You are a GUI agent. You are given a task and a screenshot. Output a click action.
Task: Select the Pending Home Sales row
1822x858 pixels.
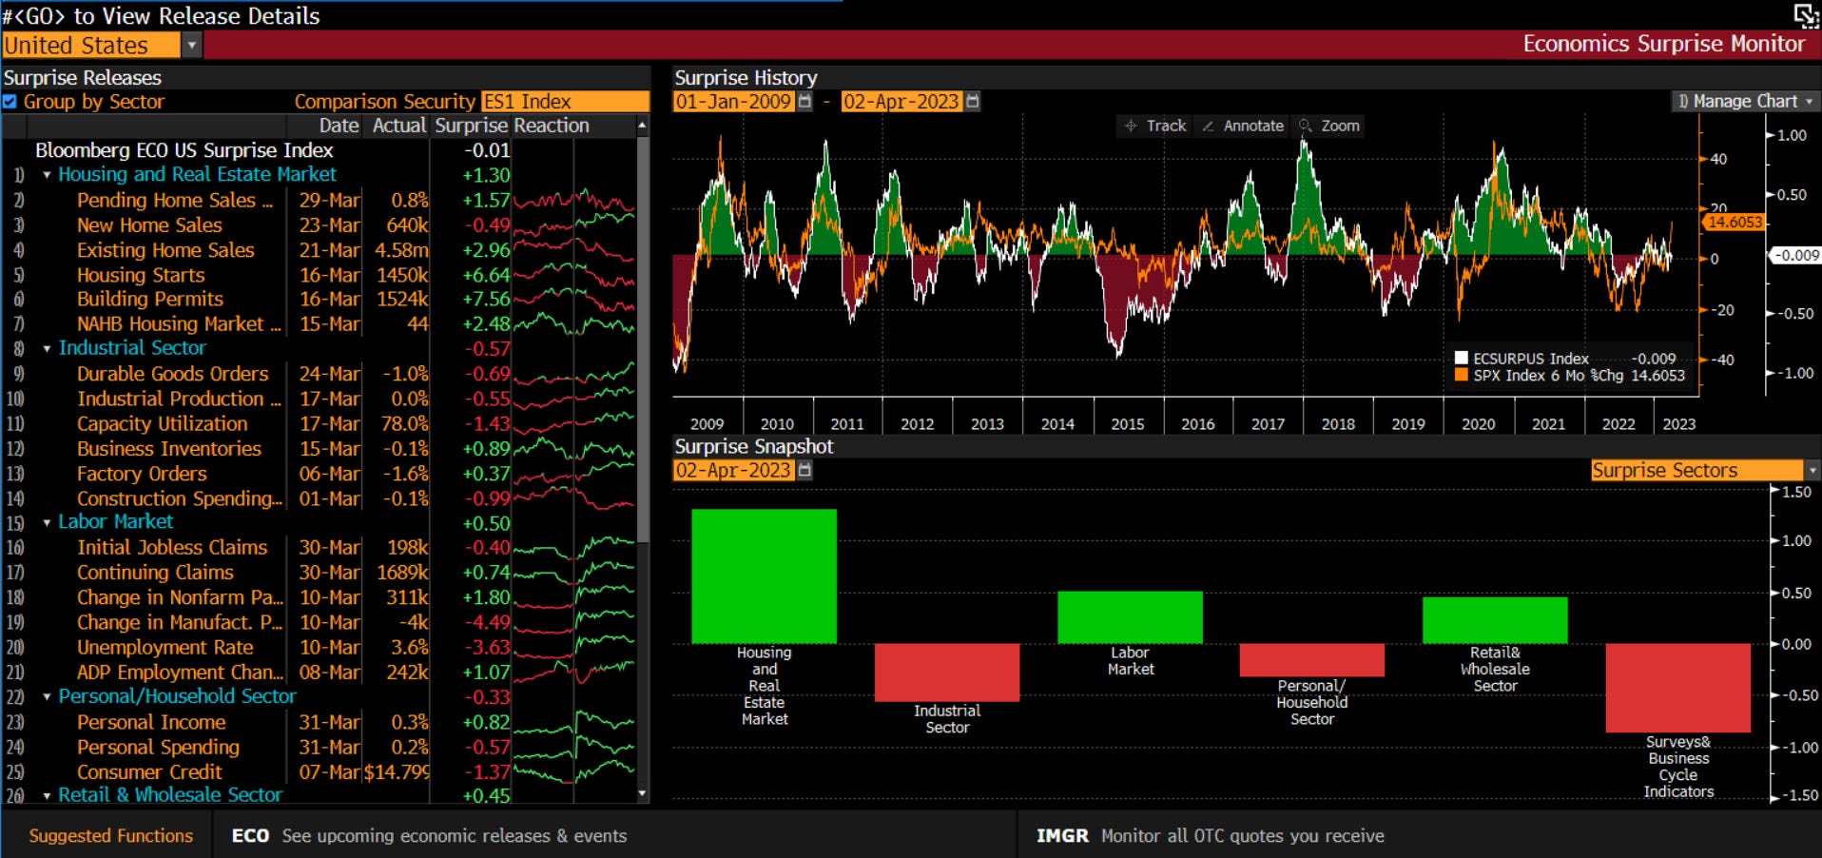pos(319,201)
